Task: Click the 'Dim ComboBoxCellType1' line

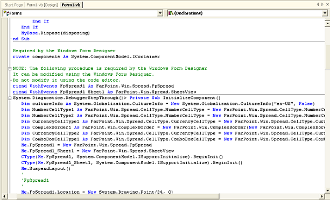Action: 173,139
